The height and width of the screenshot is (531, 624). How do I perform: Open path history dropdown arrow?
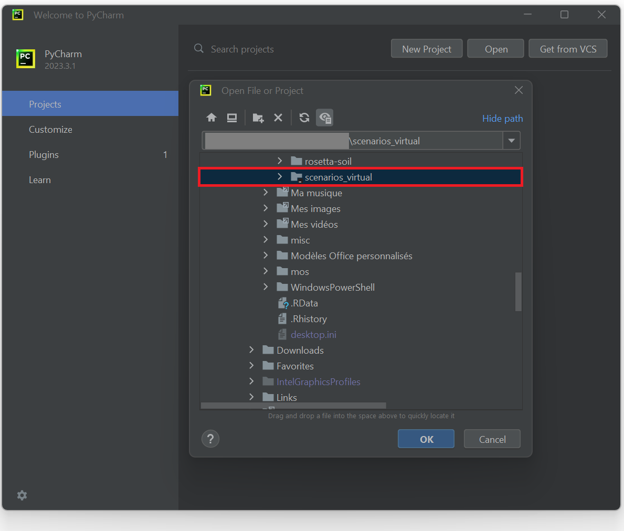pyautogui.click(x=512, y=141)
